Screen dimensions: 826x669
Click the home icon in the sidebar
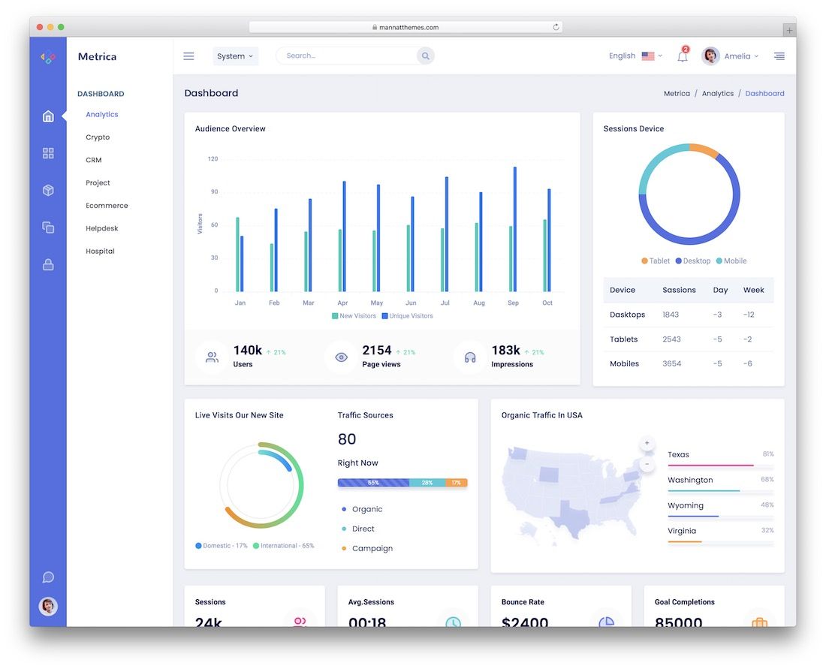click(48, 116)
